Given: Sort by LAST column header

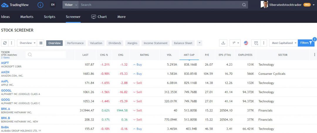Looking at the screenshot, I should (85, 55).
